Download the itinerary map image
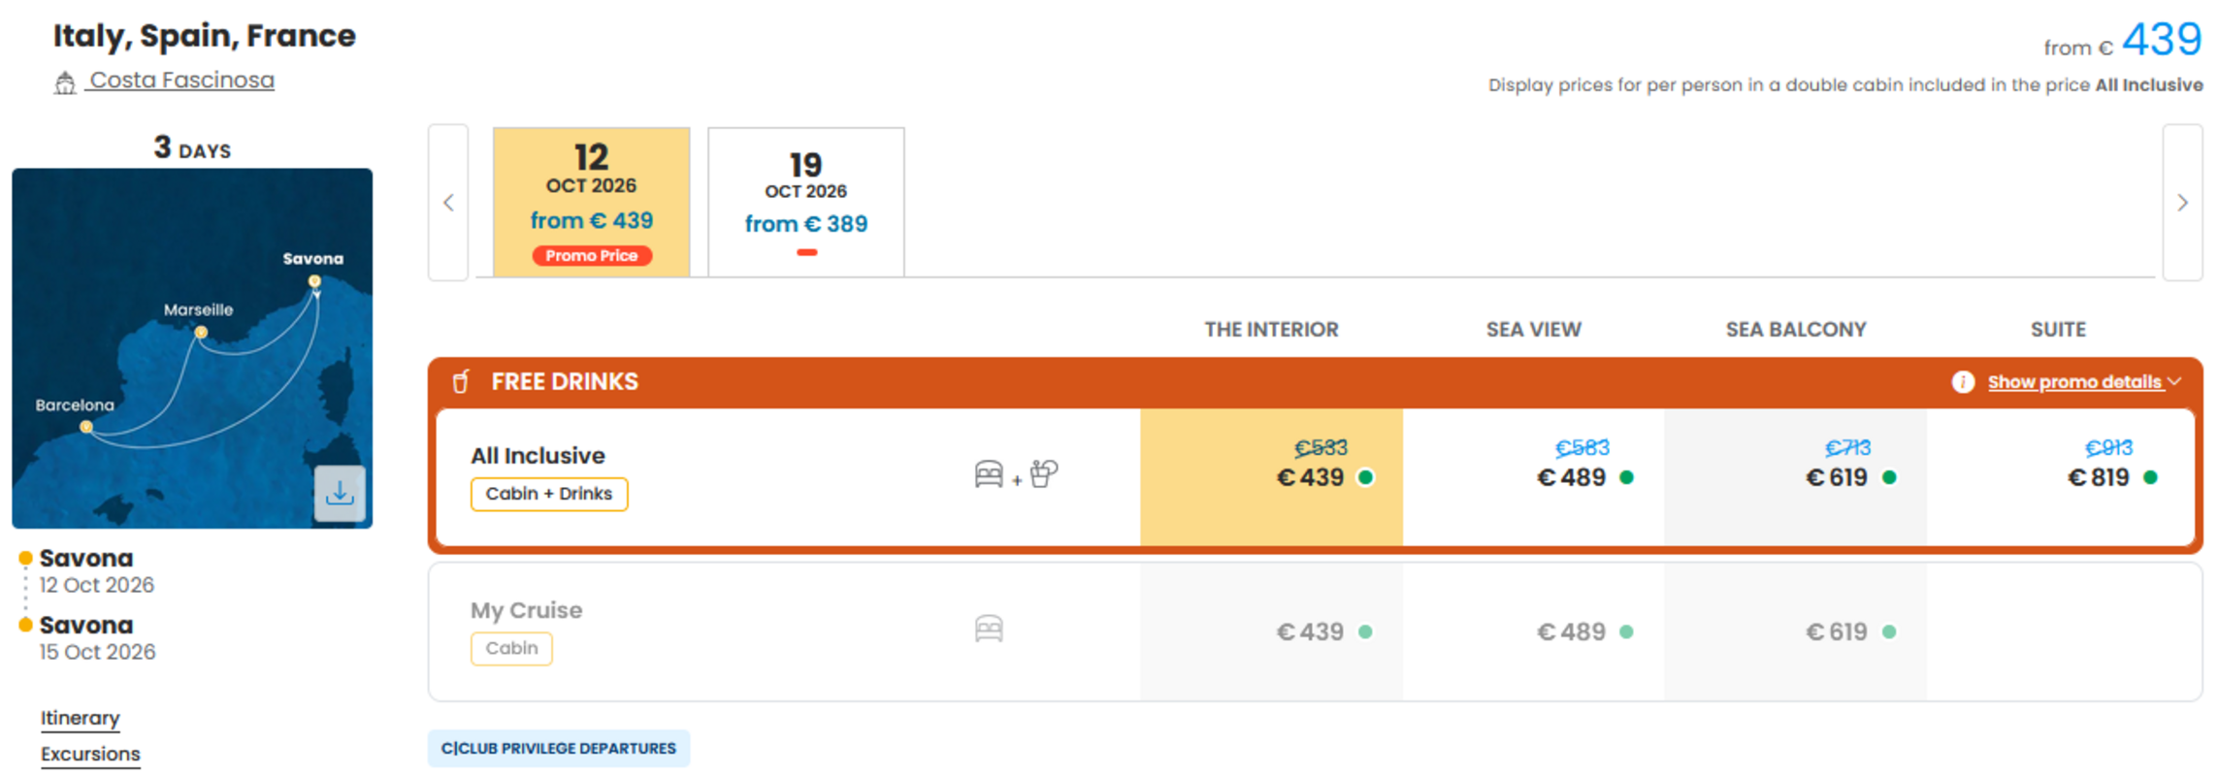This screenshot has height=776, width=2219. pyautogui.click(x=340, y=494)
